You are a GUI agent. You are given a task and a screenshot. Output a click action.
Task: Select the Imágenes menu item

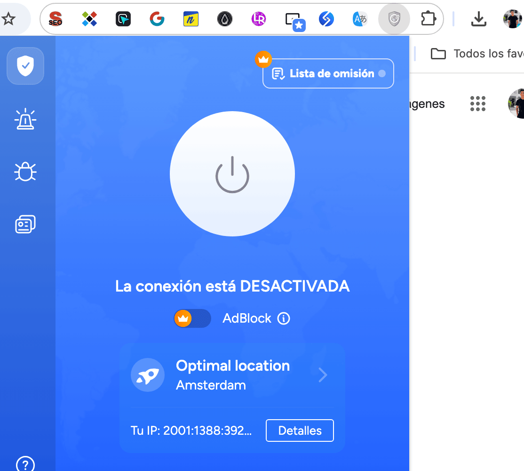click(426, 104)
